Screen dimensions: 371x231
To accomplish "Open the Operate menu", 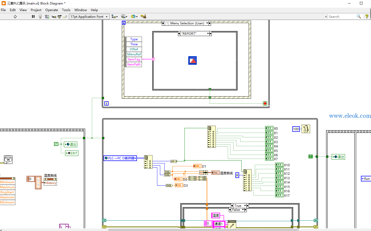I will (52, 10).
